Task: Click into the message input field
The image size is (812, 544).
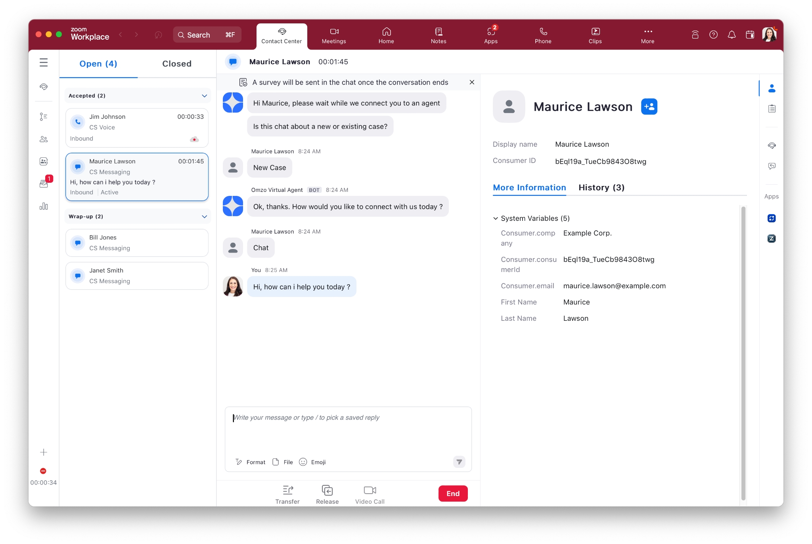Action: [x=348, y=430]
